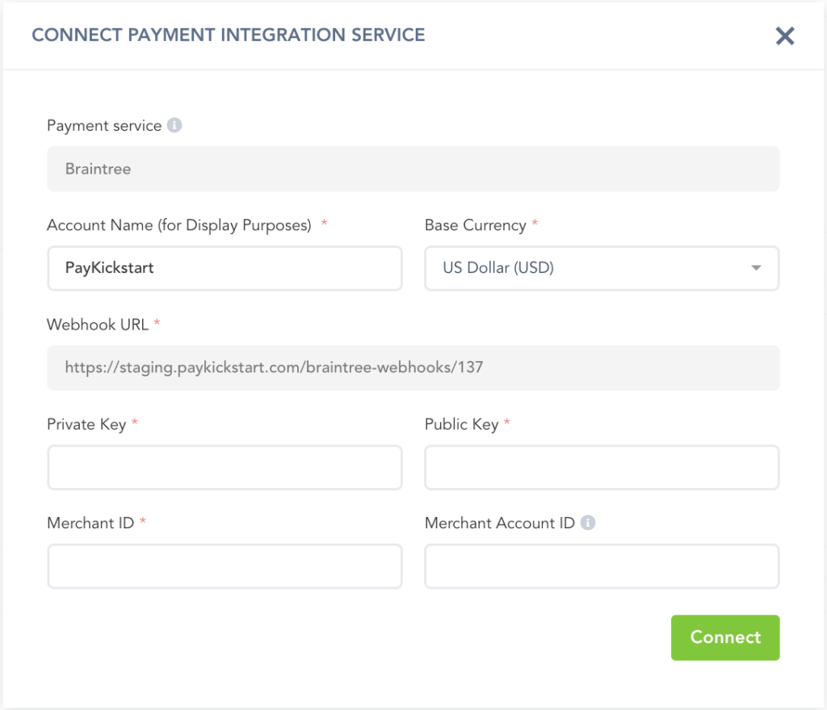
Task: Click into the Private Key field
Action: (x=225, y=467)
